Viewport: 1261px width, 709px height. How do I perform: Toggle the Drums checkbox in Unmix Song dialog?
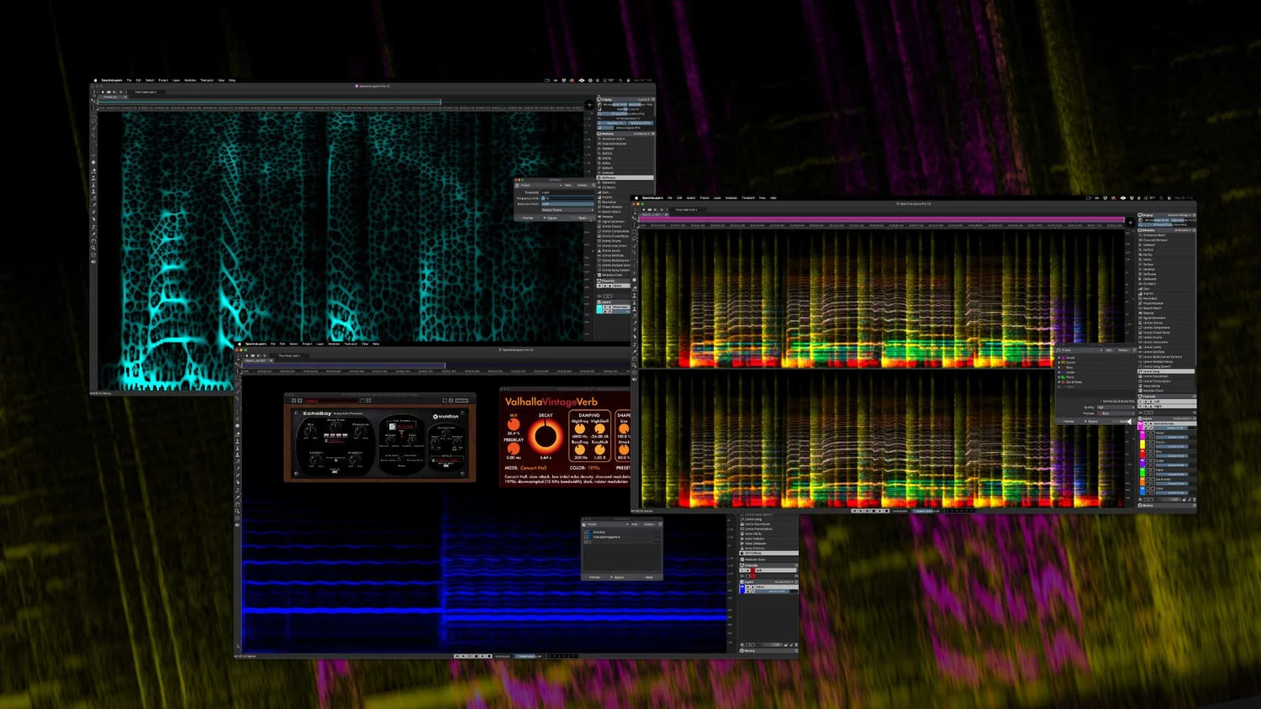point(1060,363)
